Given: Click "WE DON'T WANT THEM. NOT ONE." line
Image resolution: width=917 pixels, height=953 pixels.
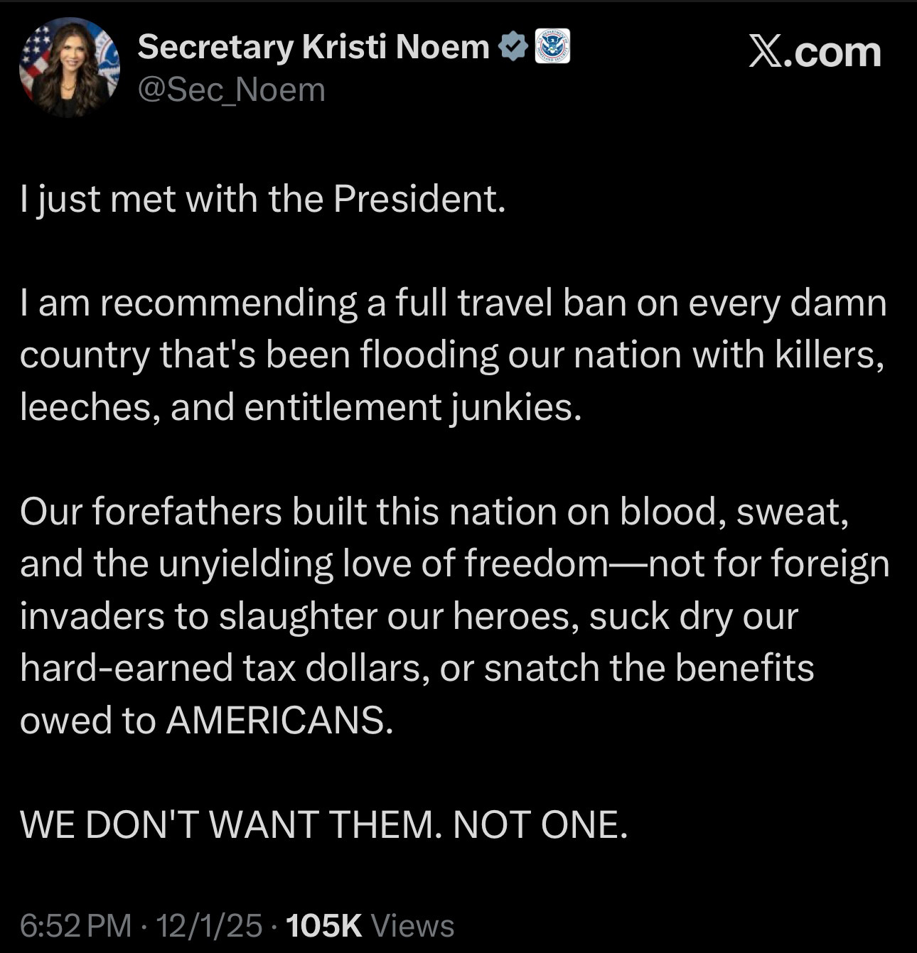Looking at the screenshot, I should click(x=324, y=824).
